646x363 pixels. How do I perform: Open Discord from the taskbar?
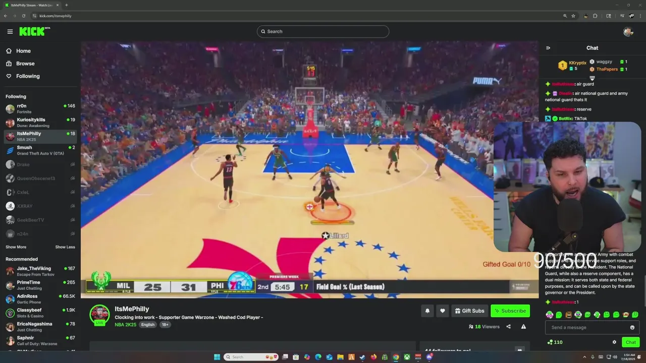(x=429, y=357)
